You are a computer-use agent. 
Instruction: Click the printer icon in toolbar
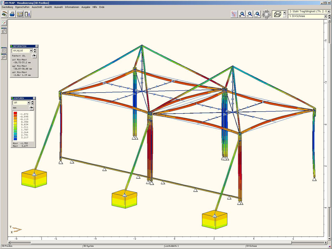point(12,14)
